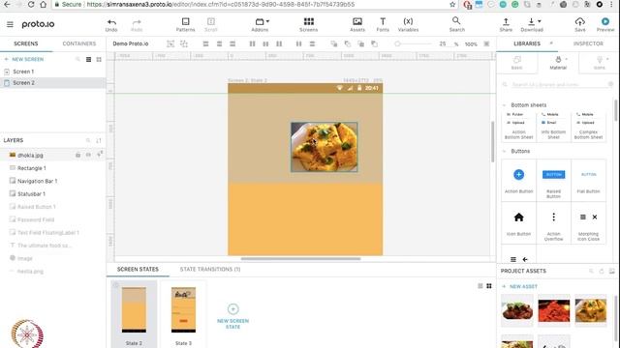The image size is (620, 348).
Task: Launch Preview with the play icon
Action: click(605, 21)
